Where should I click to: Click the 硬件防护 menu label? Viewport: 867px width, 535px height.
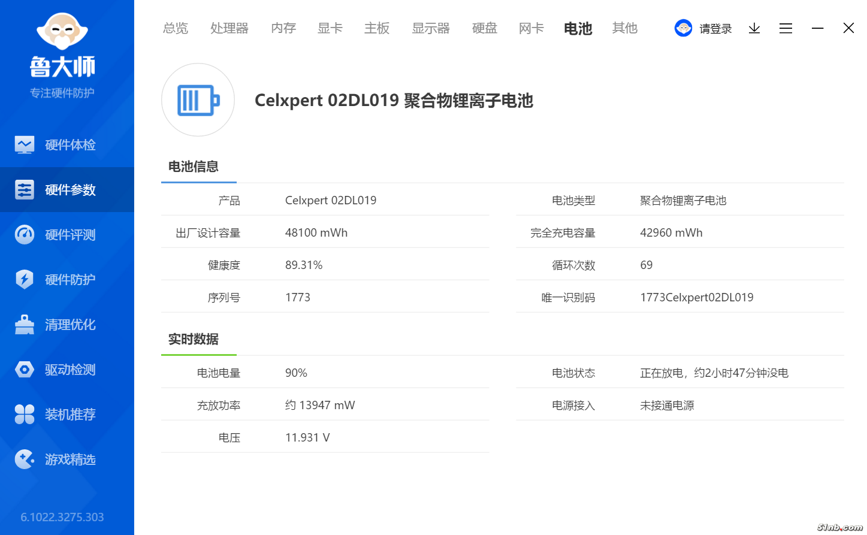[70, 280]
